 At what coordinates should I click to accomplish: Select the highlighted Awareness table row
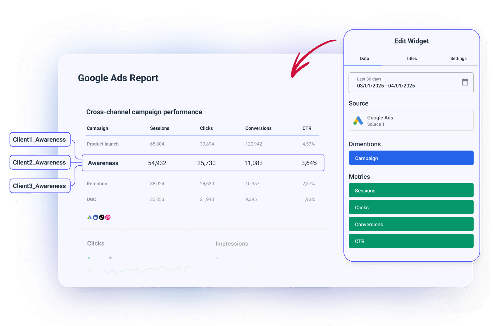pyautogui.click(x=203, y=163)
